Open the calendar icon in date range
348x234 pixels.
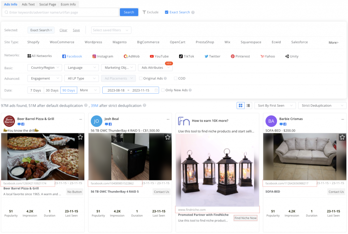(x=156, y=90)
